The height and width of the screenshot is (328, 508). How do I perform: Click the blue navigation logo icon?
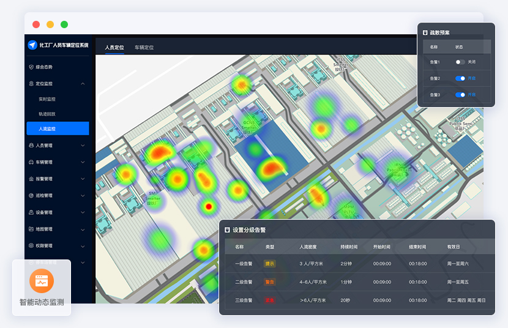(32, 45)
